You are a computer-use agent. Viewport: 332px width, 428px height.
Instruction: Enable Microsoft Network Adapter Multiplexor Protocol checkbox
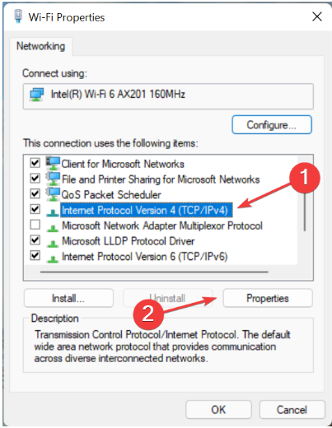click(x=35, y=225)
